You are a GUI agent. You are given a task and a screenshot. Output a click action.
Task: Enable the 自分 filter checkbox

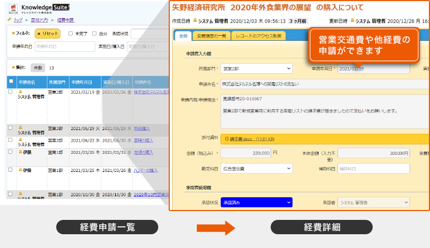94,34
